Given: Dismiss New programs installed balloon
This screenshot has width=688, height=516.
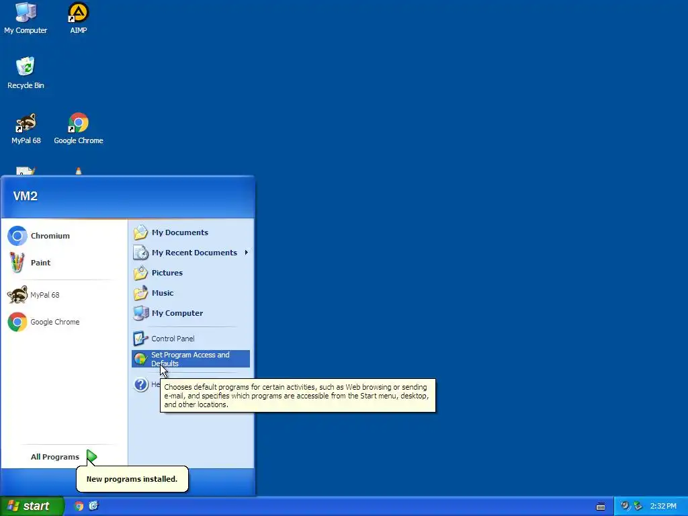Looking at the screenshot, I should (132, 478).
